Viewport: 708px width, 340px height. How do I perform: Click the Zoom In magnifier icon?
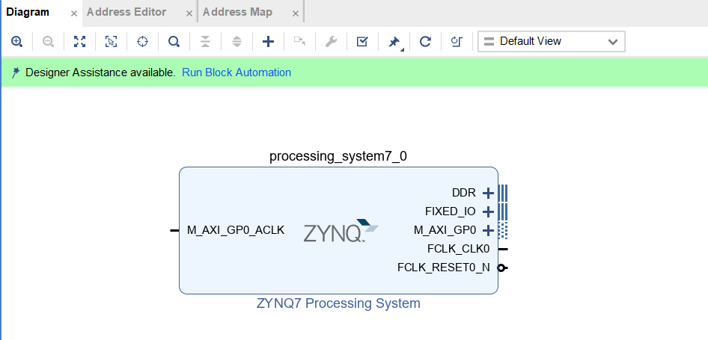[16, 42]
